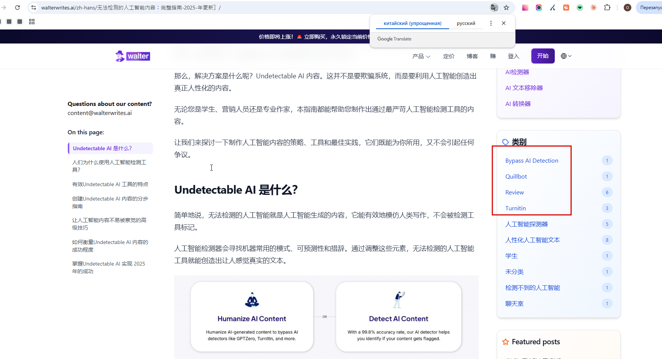Click the green heart extension icon

580,8
